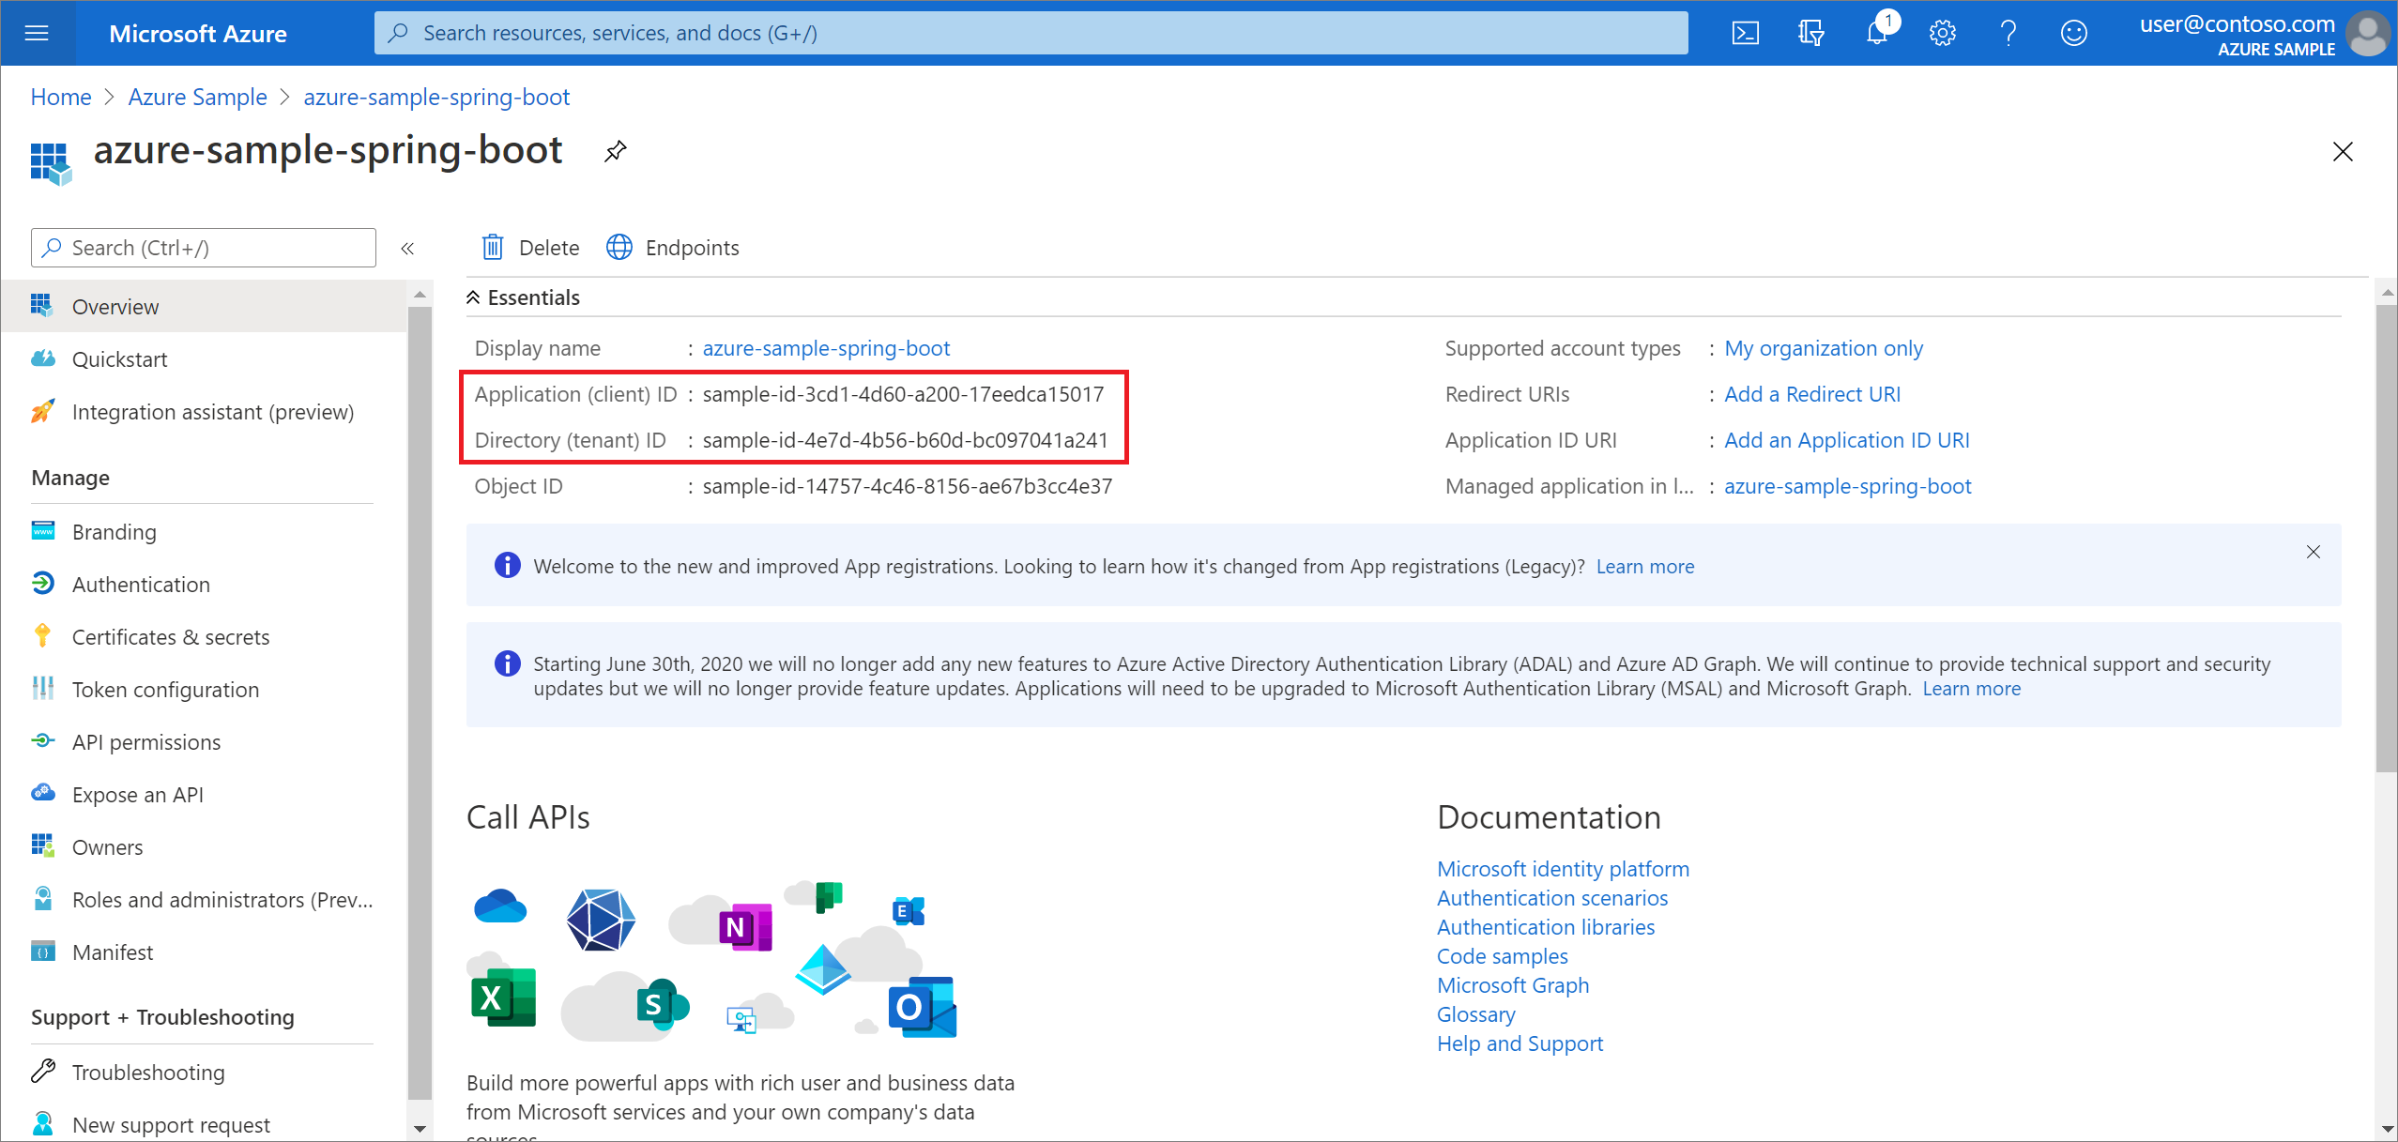Collapse the left sidebar with double chevron

(x=408, y=248)
